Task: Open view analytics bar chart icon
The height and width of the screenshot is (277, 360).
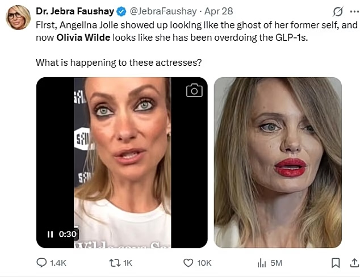Action: 262,262
